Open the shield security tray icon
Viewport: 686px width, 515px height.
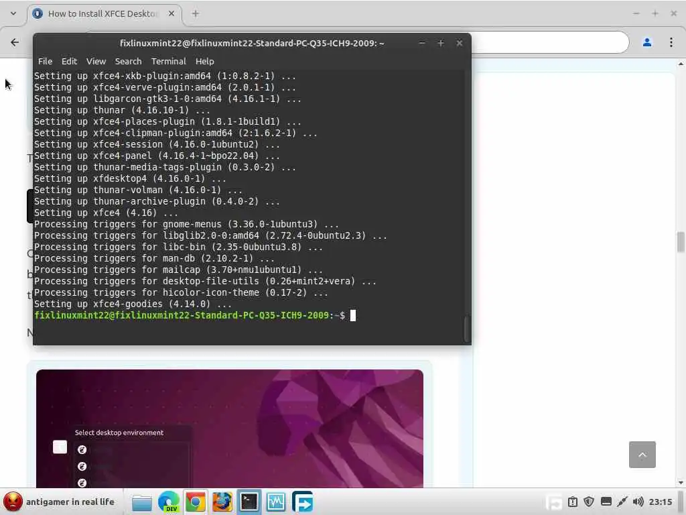pos(589,502)
